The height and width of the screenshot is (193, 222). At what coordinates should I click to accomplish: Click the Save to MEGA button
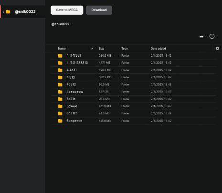tap(67, 10)
